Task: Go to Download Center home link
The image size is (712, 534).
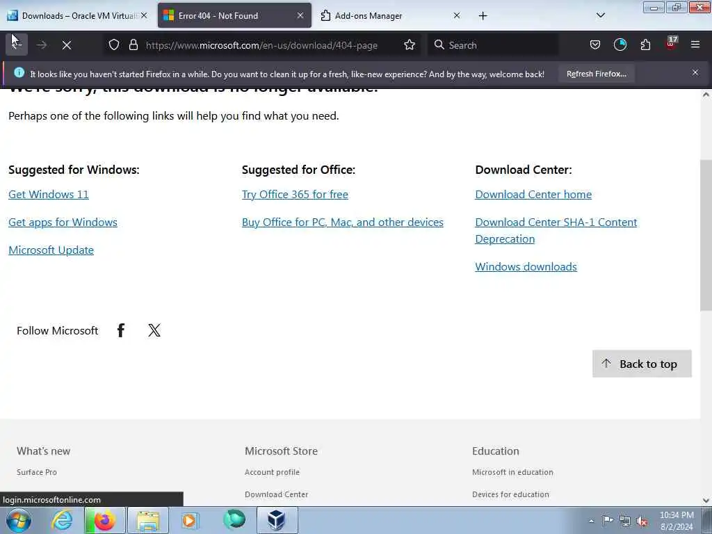Action: pyautogui.click(x=533, y=195)
